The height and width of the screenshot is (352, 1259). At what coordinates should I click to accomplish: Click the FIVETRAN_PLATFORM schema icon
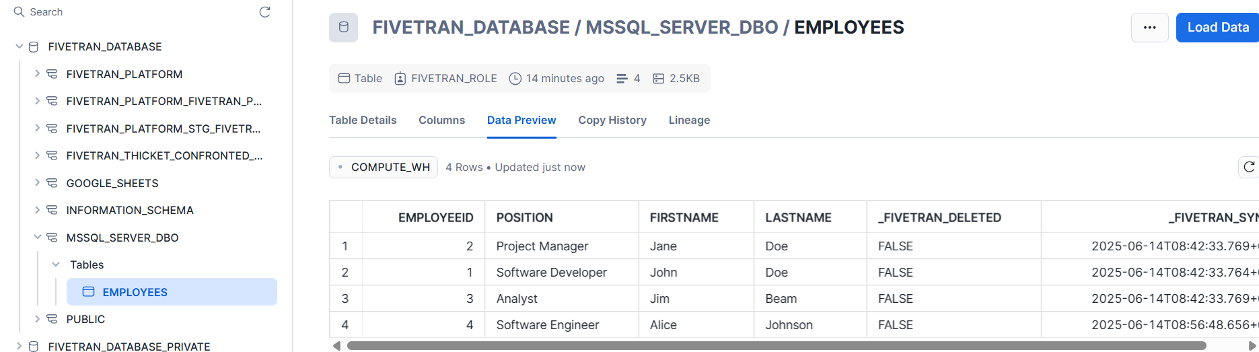(x=52, y=74)
